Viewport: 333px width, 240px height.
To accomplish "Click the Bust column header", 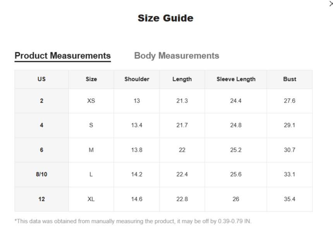I will [x=290, y=79].
